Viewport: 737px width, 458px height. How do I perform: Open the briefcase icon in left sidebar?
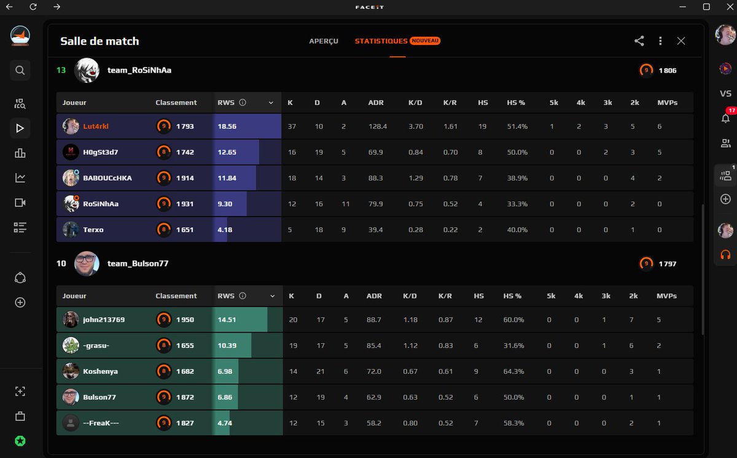coord(20,416)
